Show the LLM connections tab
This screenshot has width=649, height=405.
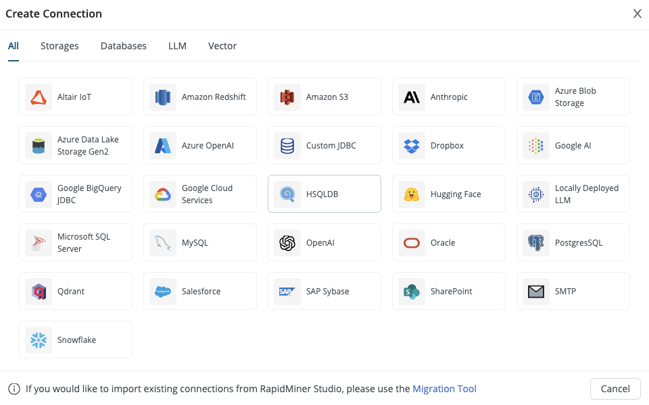point(177,46)
